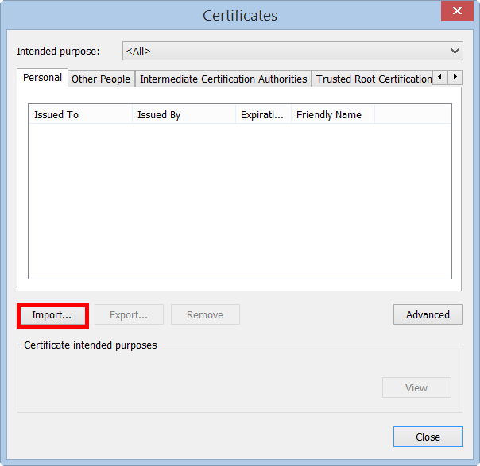The height and width of the screenshot is (466, 480).
Task: Click the Friendly Name column header
Action: (332, 115)
